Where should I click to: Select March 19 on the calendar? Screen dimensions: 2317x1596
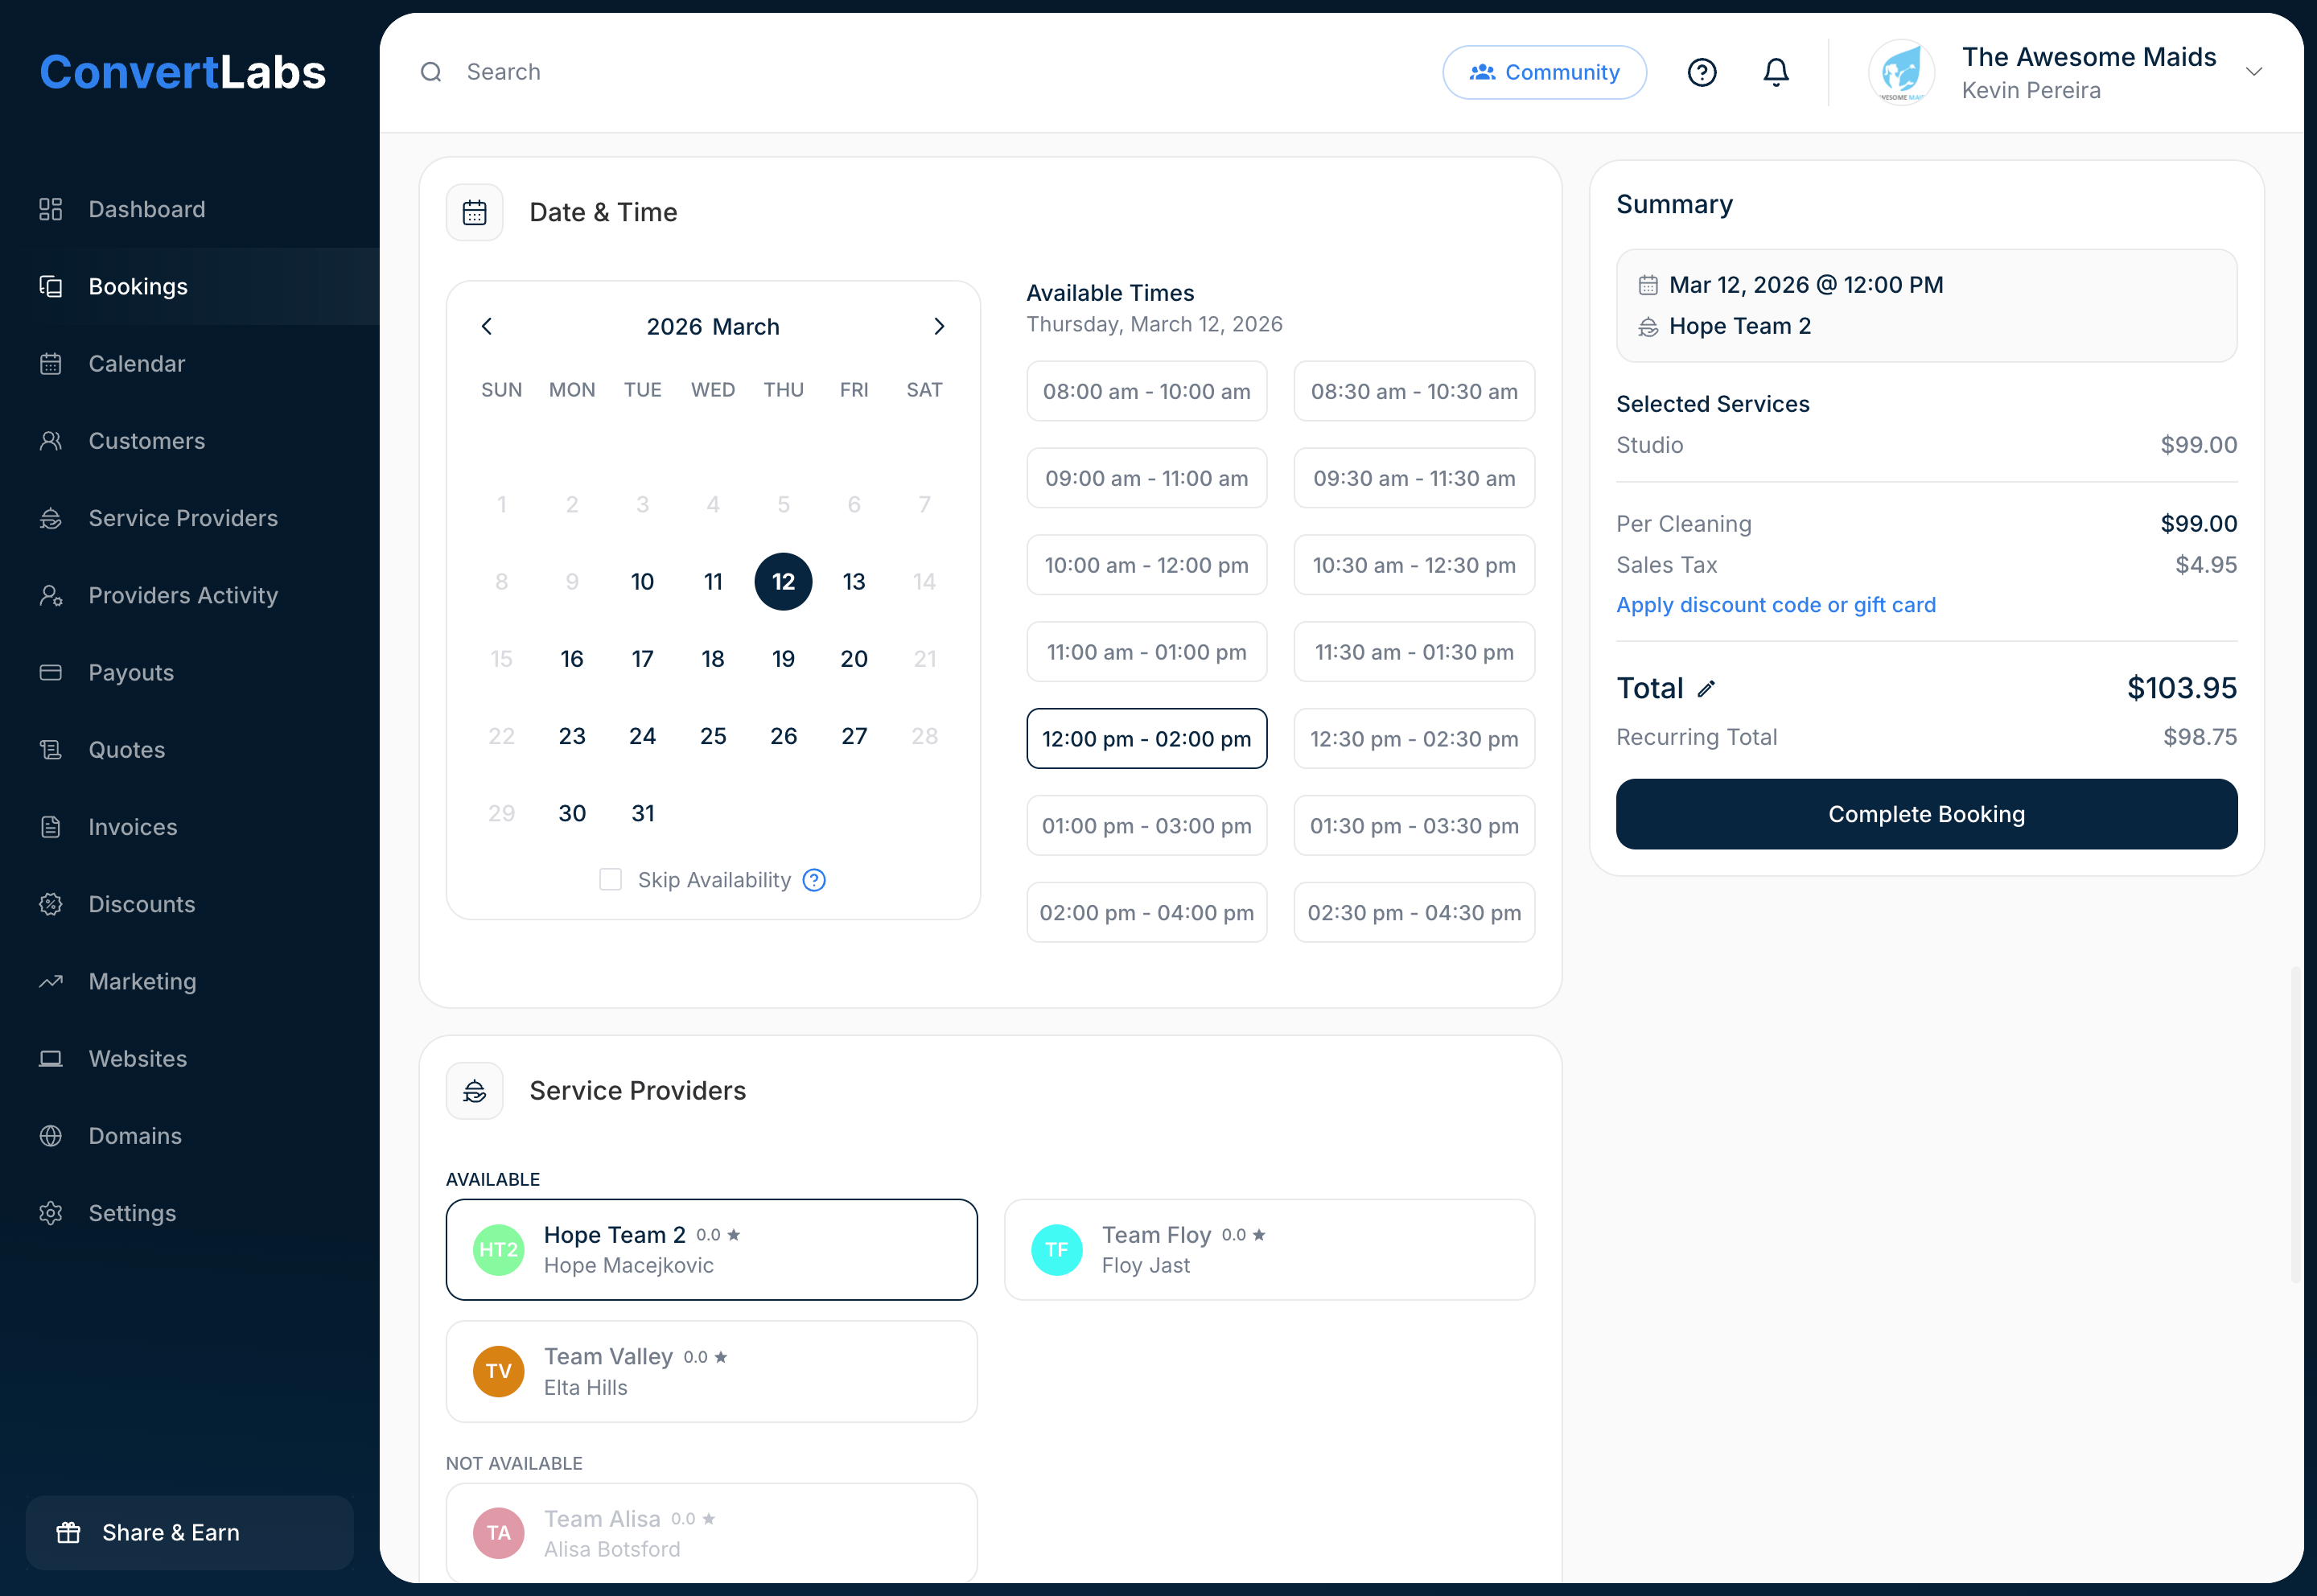(783, 659)
